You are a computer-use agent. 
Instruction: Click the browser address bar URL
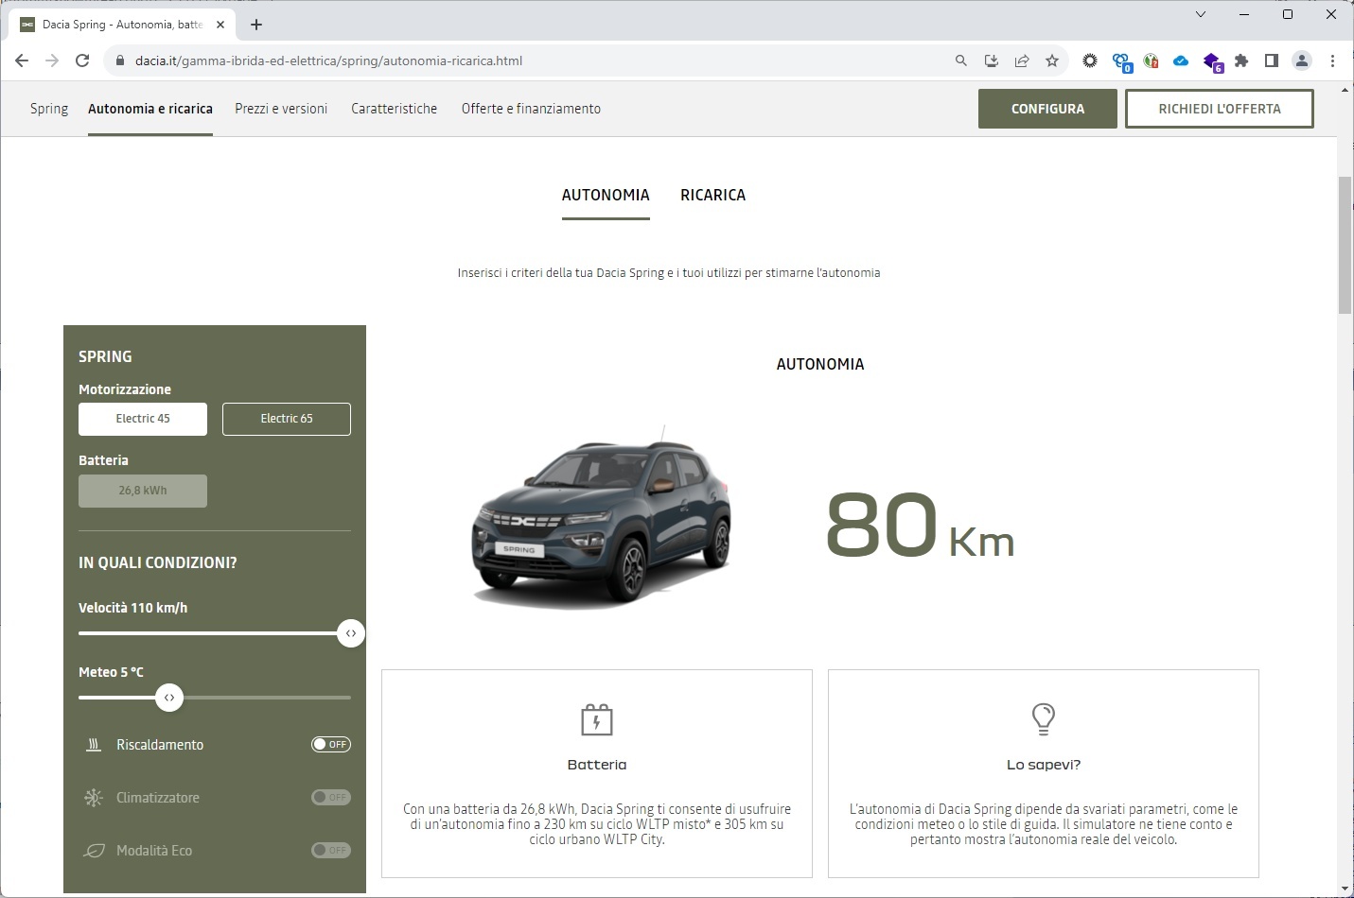[x=328, y=60]
